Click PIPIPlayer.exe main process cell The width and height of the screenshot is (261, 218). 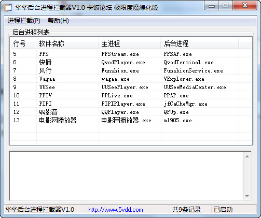click(123, 104)
